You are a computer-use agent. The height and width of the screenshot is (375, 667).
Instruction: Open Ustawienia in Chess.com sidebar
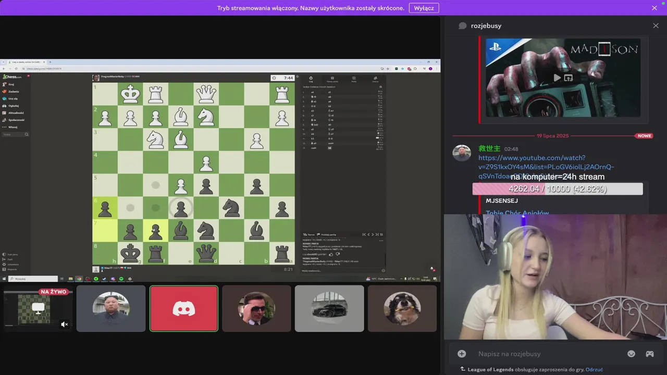pos(10,265)
